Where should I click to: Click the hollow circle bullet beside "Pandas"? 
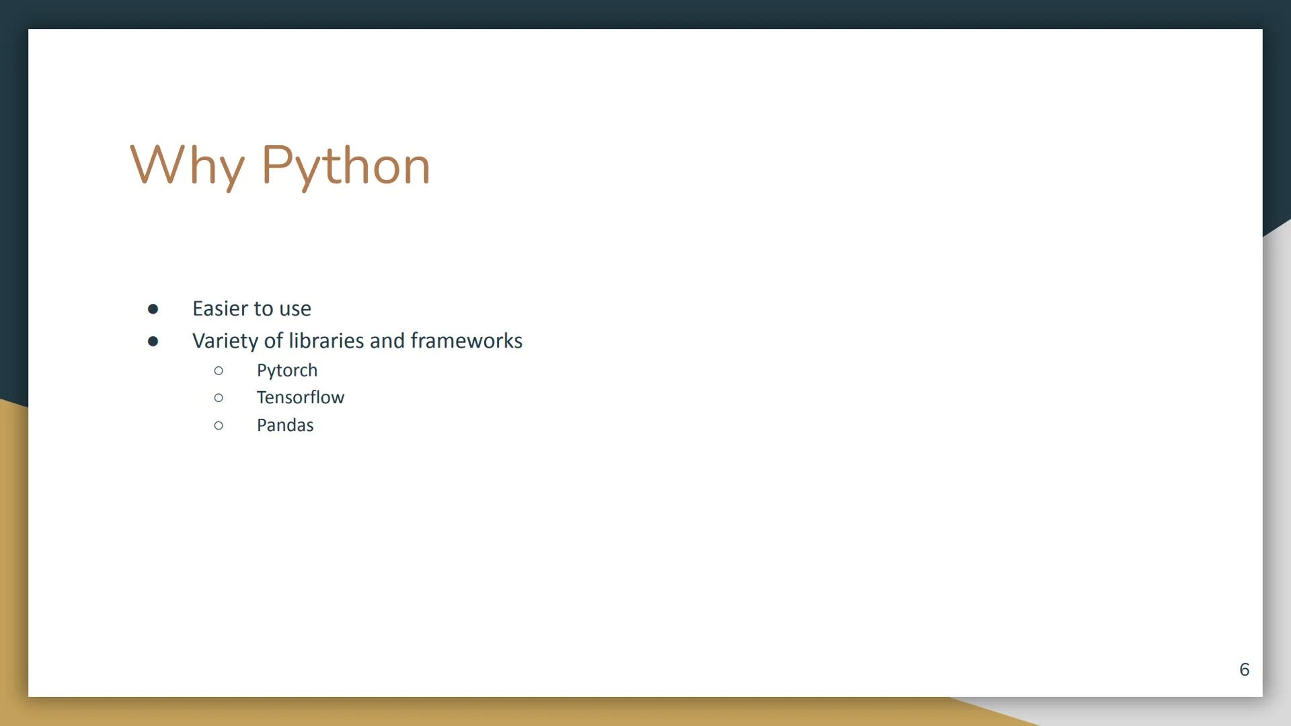[x=219, y=426]
